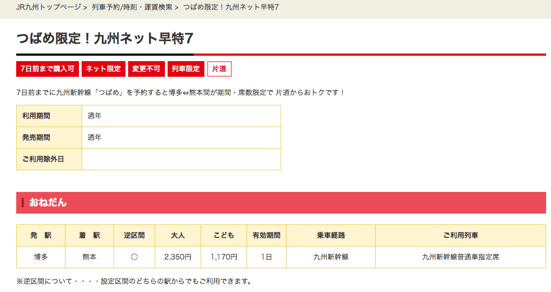This screenshot has height=292, width=551.
Task: Click the page heading つばめ限定！九州ネット早特7
Action: [x=105, y=38]
